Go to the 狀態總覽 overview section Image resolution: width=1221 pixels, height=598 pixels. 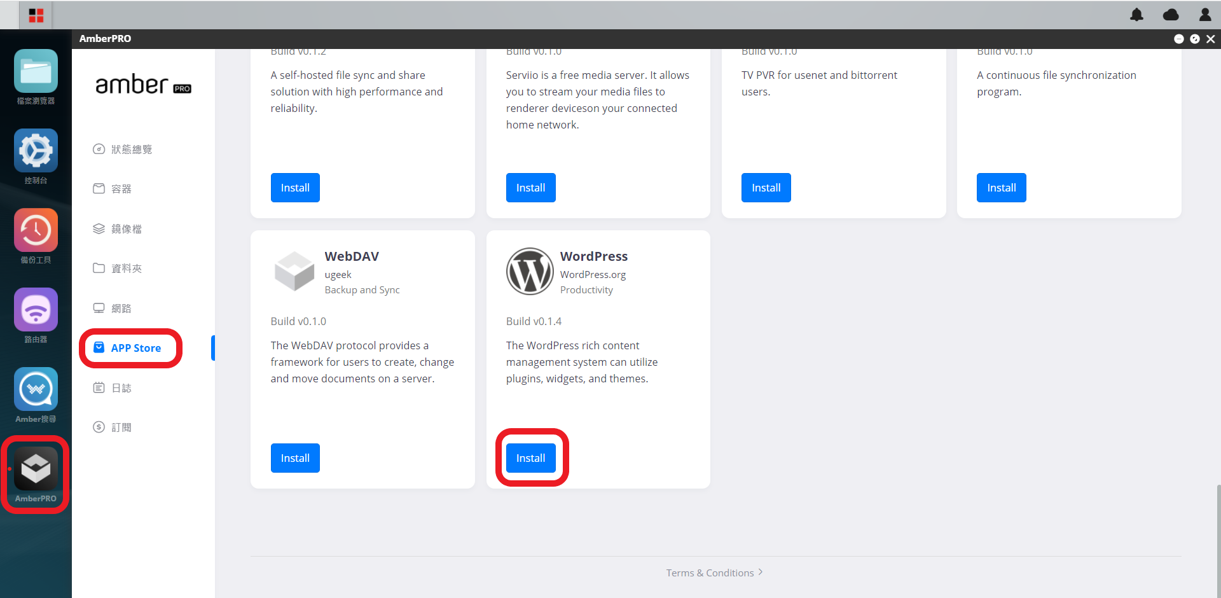[x=123, y=149]
